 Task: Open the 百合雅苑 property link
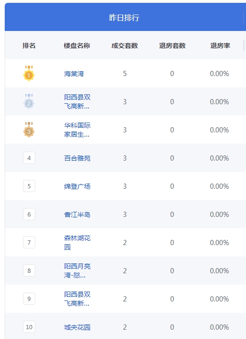[77, 158]
